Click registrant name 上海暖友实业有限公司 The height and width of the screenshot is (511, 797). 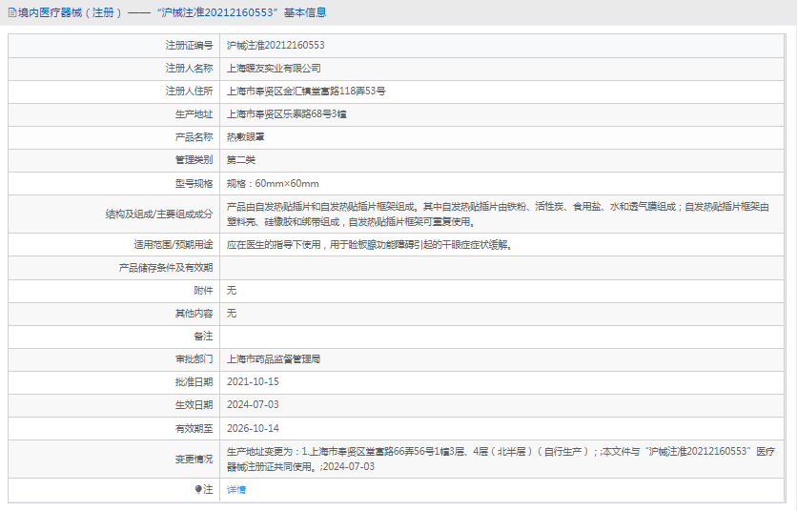tap(274, 69)
